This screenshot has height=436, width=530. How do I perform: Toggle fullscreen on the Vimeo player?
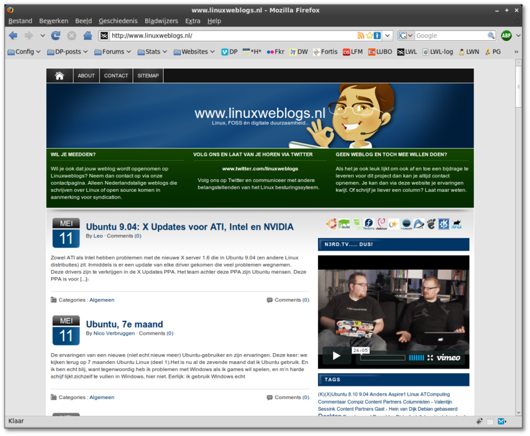pyautogui.click(x=430, y=357)
